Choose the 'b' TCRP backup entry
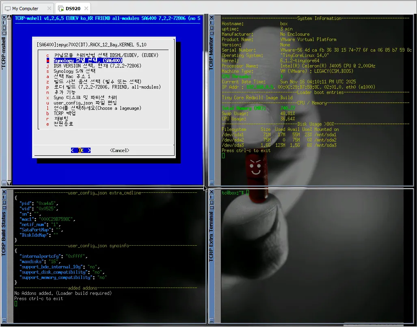417x327 pixels. point(61,113)
